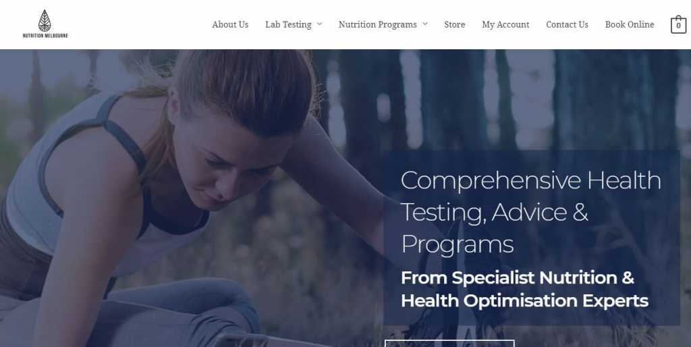Image resolution: width=691 pixels, height=347 pixels.
Task: Expand the Lab Testing dropdown chevron
Action: [x=319, y=24]
